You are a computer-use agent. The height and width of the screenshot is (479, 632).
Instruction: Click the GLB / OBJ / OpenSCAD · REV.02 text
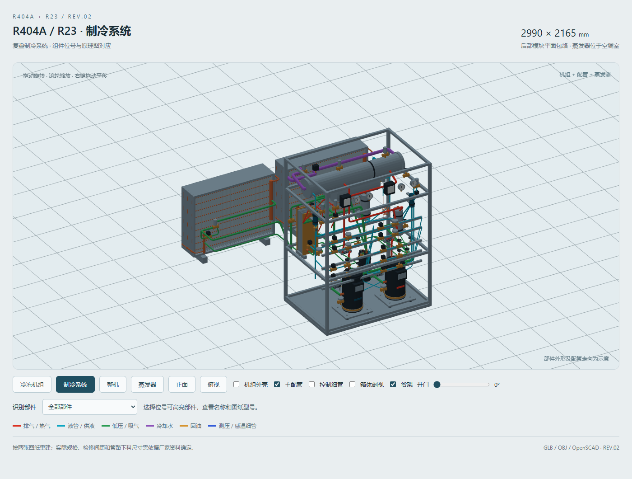coord(581,448)
